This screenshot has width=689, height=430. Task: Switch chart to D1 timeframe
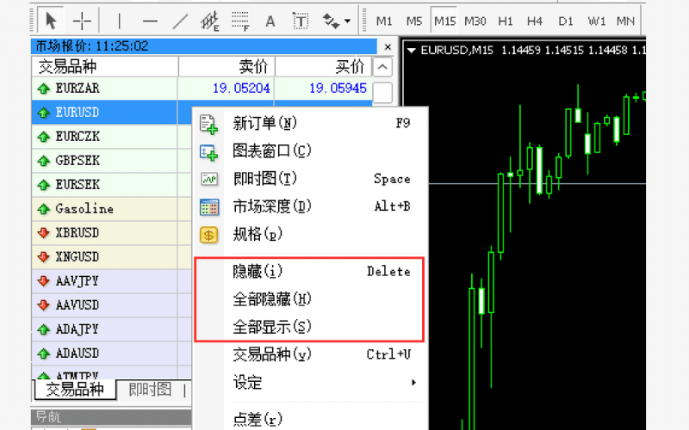pos(566,21)
